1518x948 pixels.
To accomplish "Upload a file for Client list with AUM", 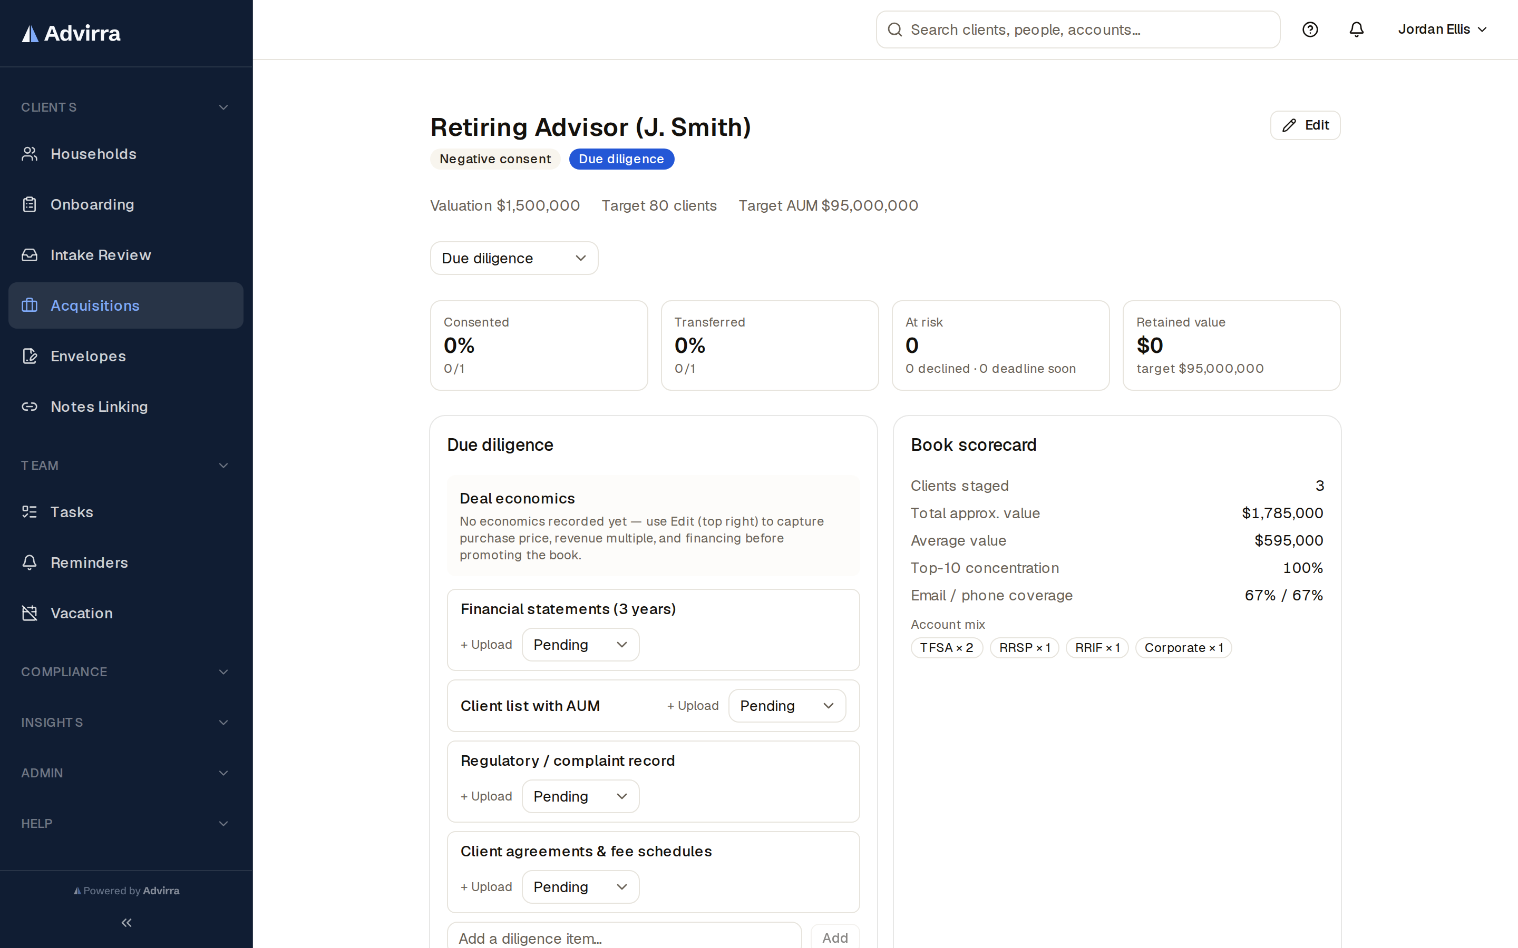I will (693, 706).
